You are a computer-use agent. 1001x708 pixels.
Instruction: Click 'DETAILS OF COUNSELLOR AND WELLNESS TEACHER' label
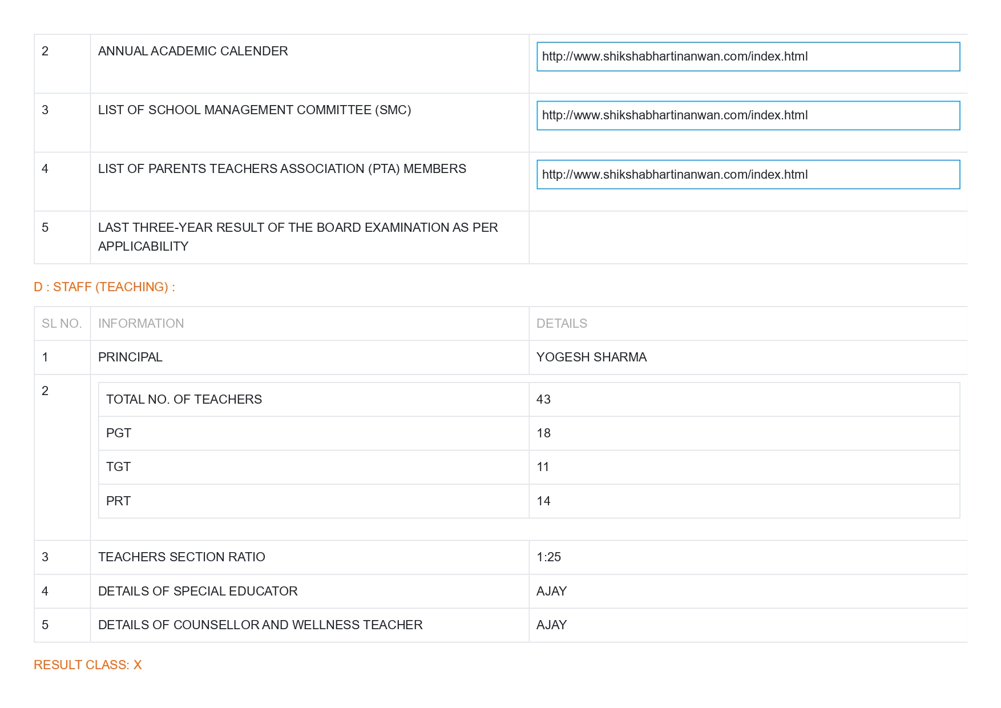click(260, 625)
